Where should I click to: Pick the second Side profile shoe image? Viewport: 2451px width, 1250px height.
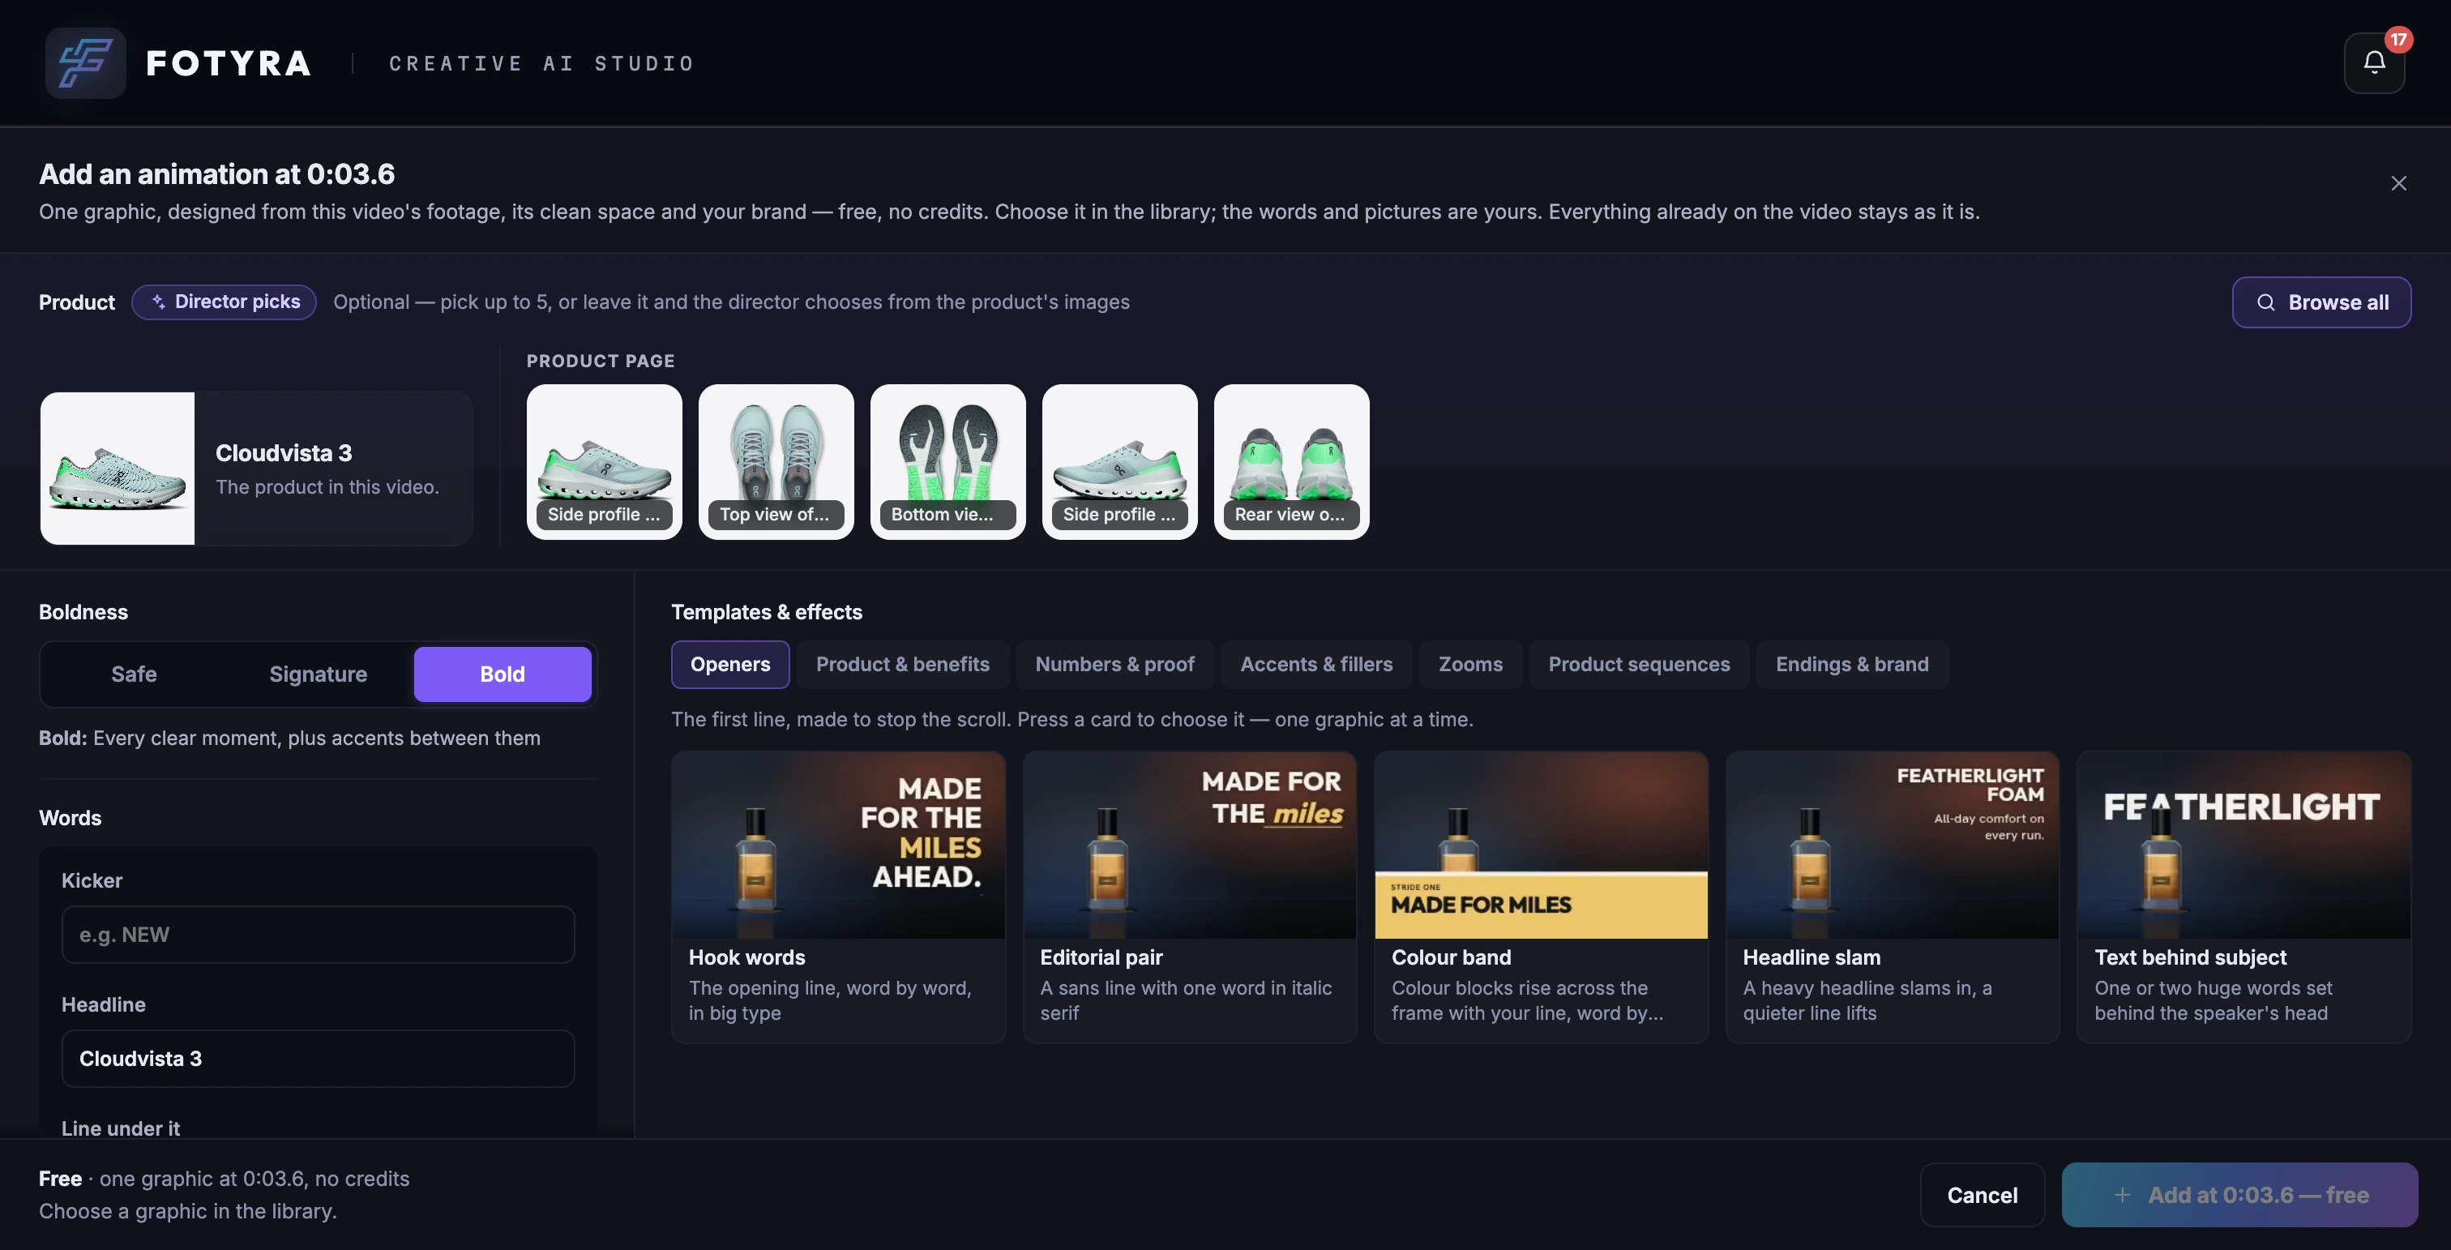point(1120,461)
